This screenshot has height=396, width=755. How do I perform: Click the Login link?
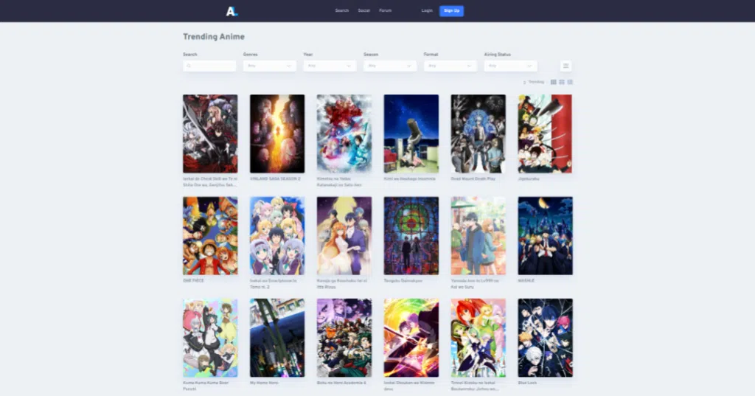(x=427, y=10)
